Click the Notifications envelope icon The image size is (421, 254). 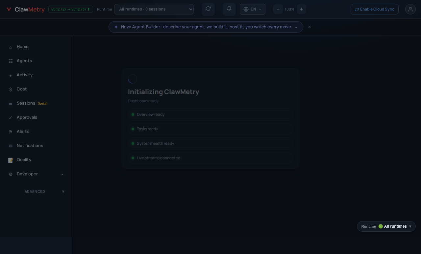[11, 146]
